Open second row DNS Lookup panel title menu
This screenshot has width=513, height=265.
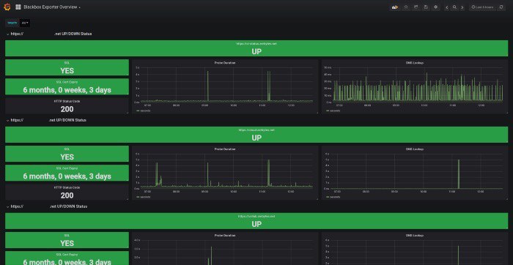pyautogui.click(x=415, y=149)
